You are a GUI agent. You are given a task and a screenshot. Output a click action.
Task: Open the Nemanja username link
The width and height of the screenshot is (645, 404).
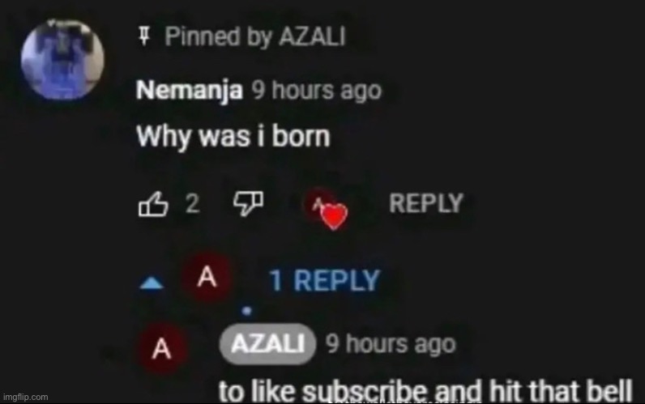pos(190,91)
